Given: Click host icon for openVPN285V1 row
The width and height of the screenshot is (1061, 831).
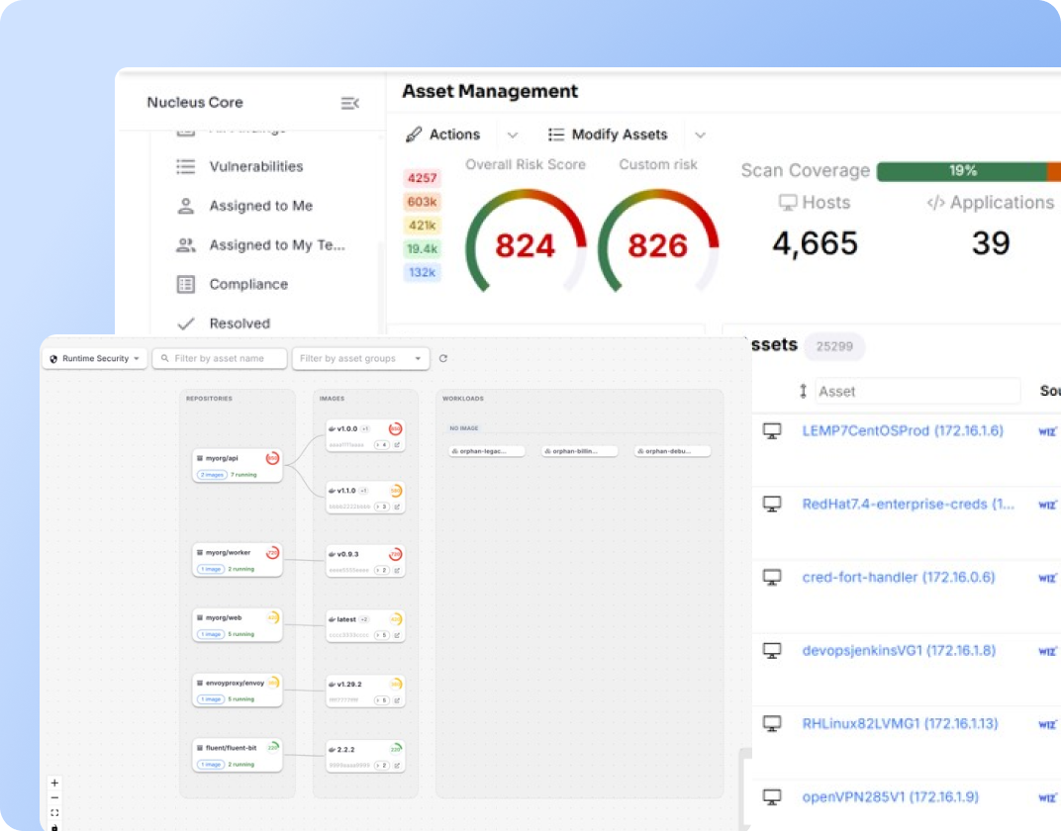Looking at the screenshot, I should (772, 797).
